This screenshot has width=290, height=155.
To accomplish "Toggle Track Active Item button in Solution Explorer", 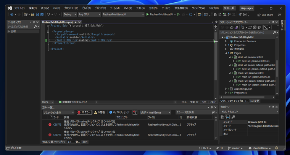I will [266, 27].
